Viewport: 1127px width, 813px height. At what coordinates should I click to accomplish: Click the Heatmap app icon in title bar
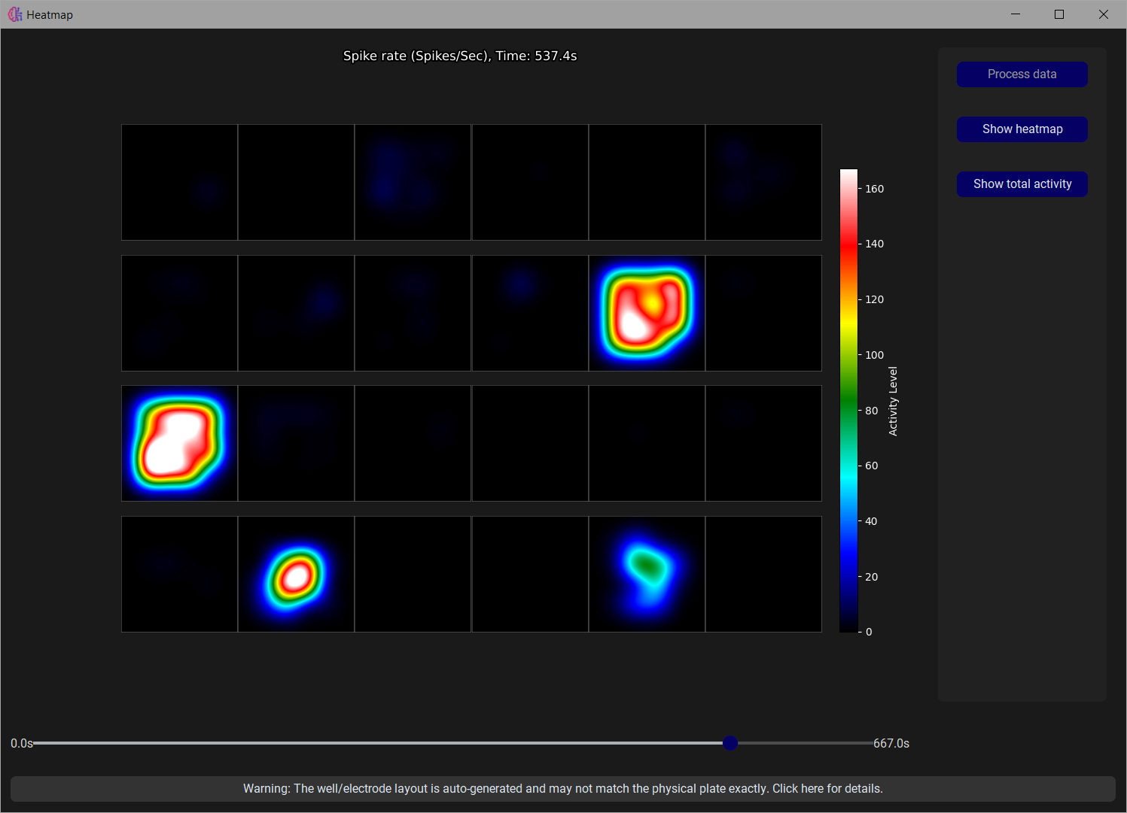pos(15,14)
